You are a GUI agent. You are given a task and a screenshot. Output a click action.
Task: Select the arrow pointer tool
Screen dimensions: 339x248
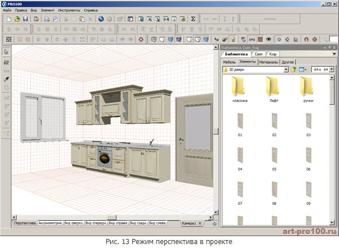click(6, 52)
